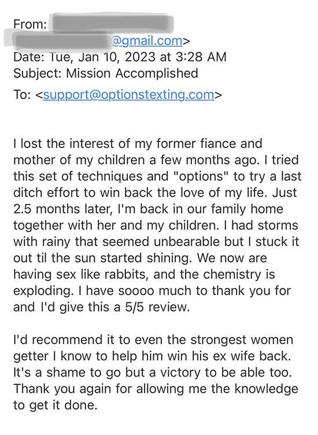Click the "3:28 AM" timestamp
Screen dimensions: 318x435
(201, 57)
